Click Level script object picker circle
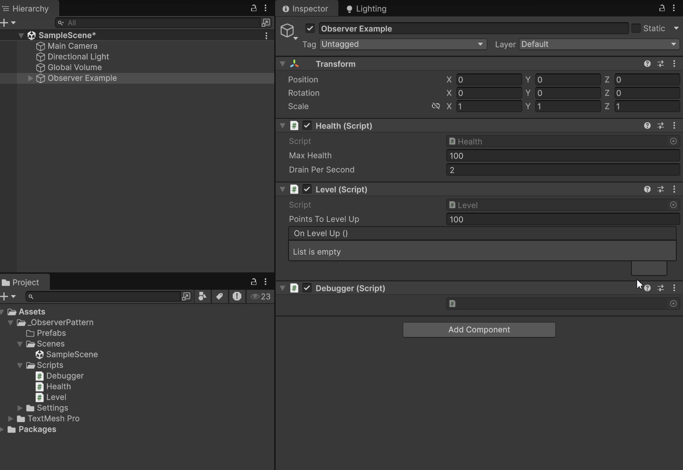 click(x=673, y=205)
